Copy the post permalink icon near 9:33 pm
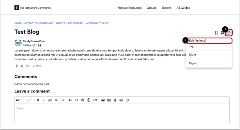Screen dimensions: 240x130 tap(35, 45)
